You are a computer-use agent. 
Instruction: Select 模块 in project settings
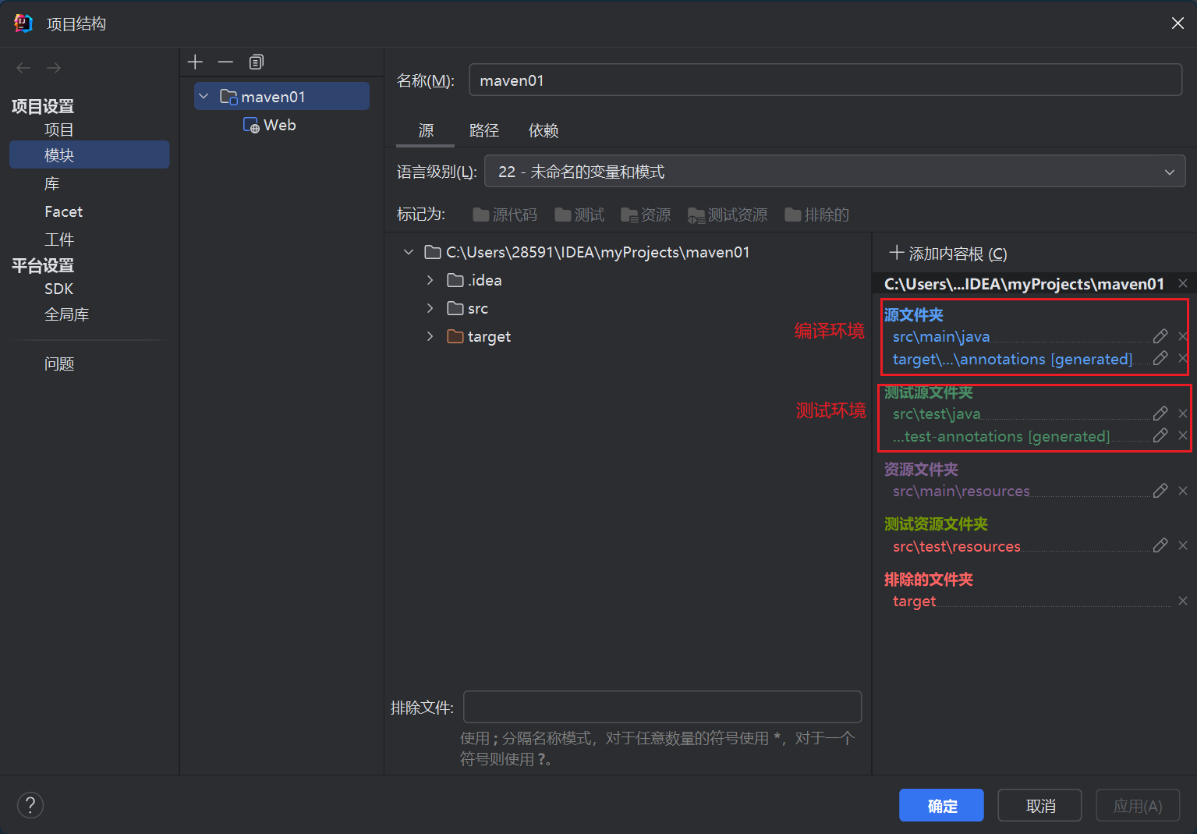[89, 154]
